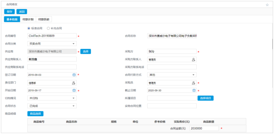This screenshot has height=134, width=274.
Task: Click the 保存 button
Action: point(10,12)
